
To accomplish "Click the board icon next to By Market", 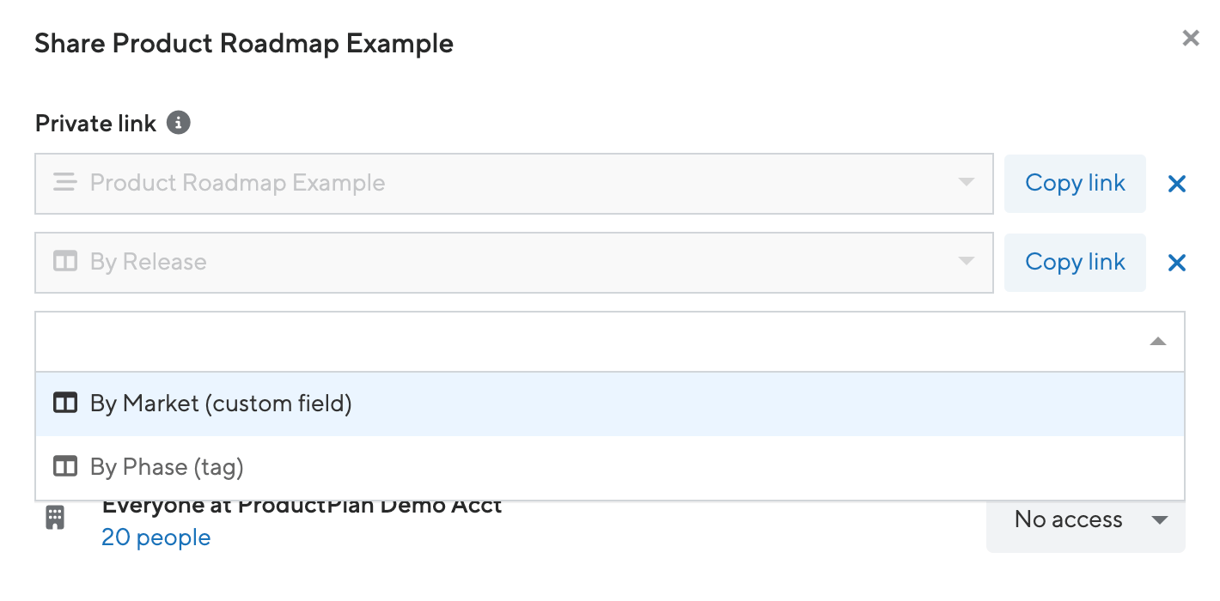I will (65, 404).
